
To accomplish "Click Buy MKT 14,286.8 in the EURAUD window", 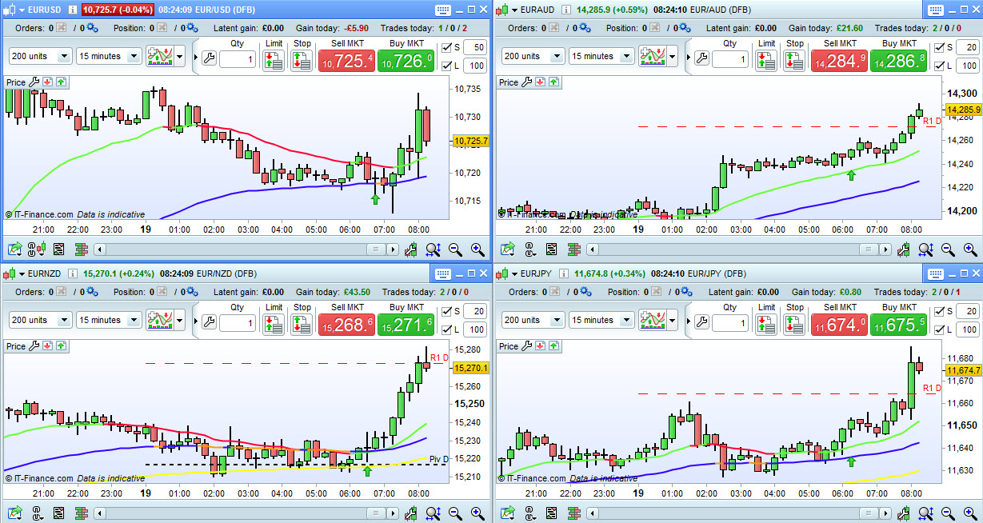I will 898,61.
